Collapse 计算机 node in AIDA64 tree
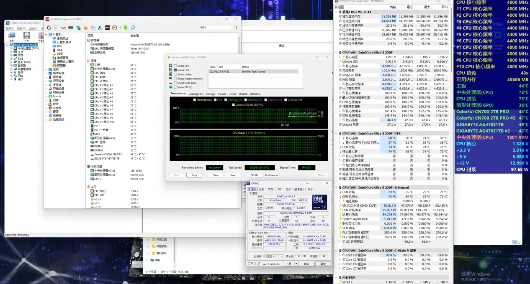The height and width of the screenshot is (284, 530). click(46, 34)
